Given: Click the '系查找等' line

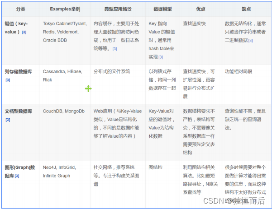Looking at the screenshot, I should pos(192,192).
